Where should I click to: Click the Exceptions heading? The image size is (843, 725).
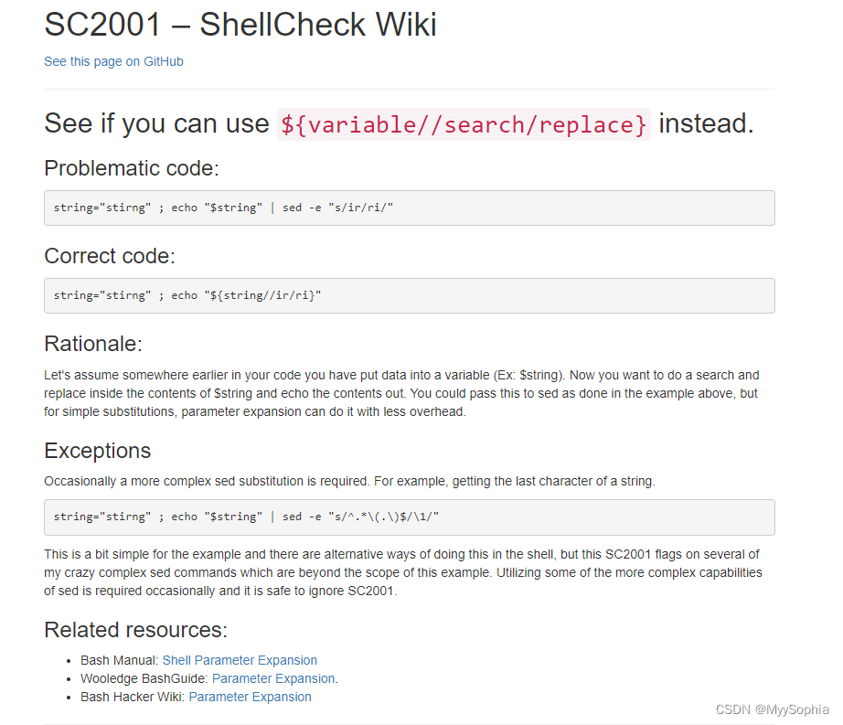tap(97, 451)
